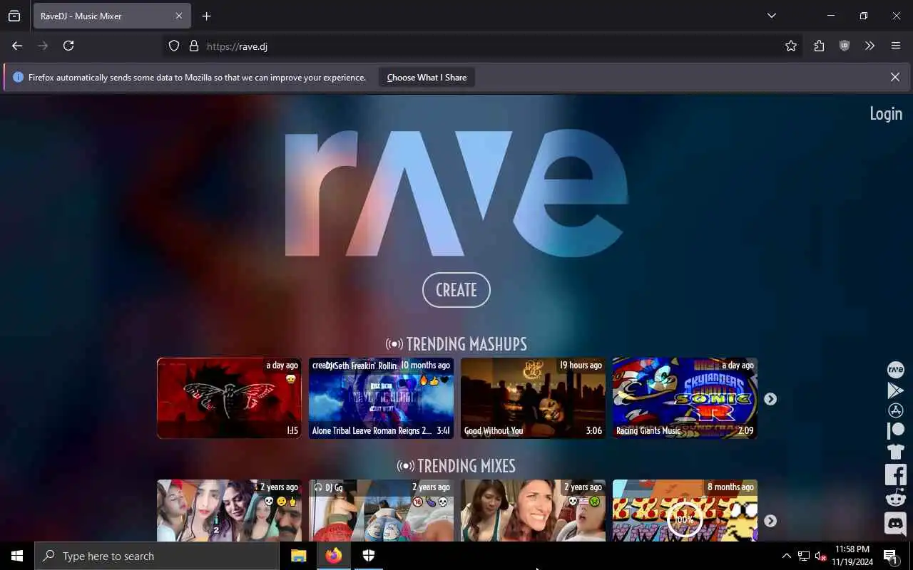Open the third trending mix thumbnail with flag emoji
Screen dimensions: 913x570
tap(533, 510)
